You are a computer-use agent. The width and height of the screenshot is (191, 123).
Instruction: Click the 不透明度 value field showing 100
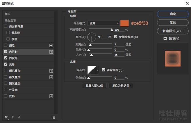tap(119, 30)
